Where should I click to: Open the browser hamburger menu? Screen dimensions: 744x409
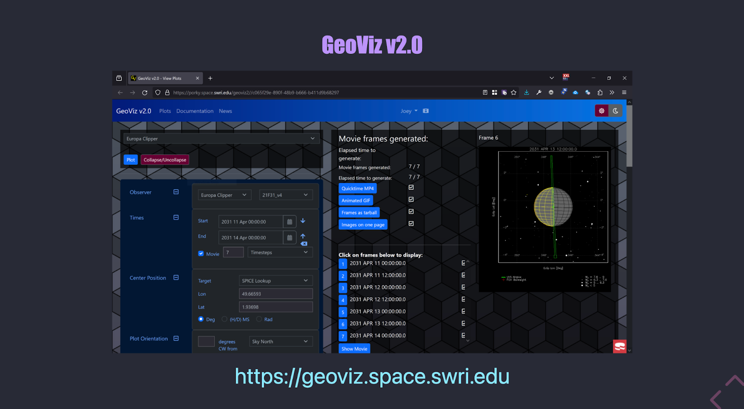624,93
